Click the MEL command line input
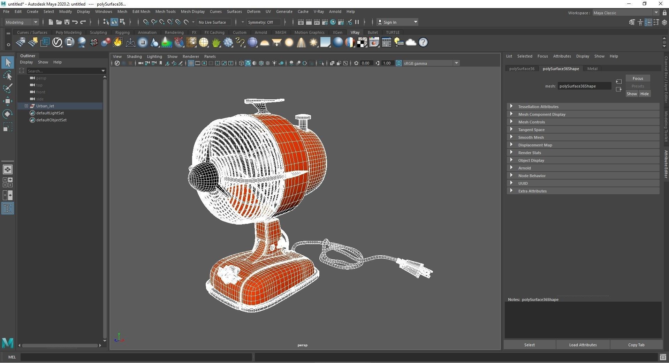669x363 pixels. (136, 357)
